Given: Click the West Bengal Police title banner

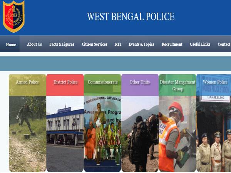Looking at the screenshot, I should (131, 16).
